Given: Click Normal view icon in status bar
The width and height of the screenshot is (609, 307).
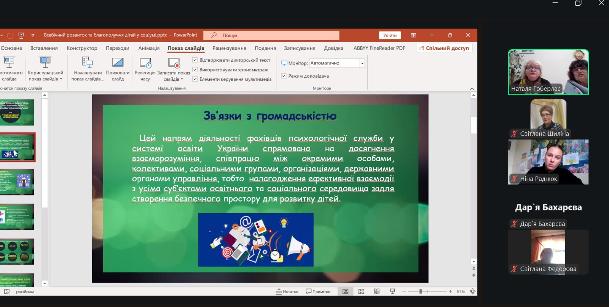Looking at the screenshot, I should pyautogui.click(x=345, y=291).
